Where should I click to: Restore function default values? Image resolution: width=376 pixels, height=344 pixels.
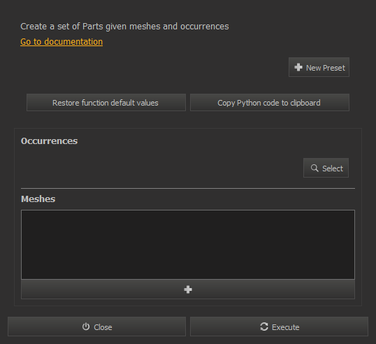(106, 103)
